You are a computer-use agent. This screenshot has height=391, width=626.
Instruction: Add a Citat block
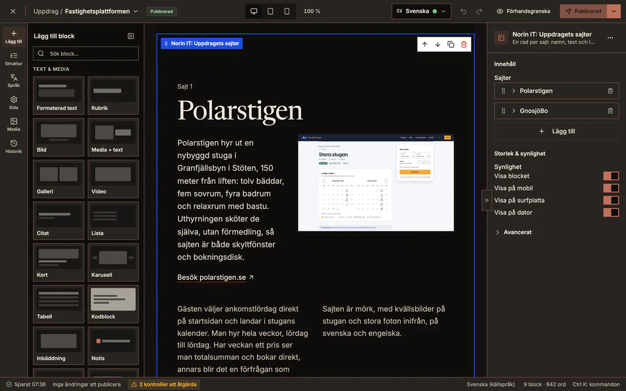59,221
